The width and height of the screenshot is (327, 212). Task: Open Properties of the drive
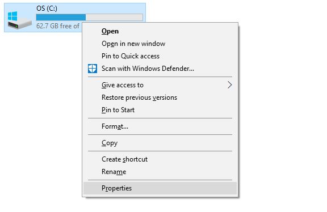coord(160,188)
